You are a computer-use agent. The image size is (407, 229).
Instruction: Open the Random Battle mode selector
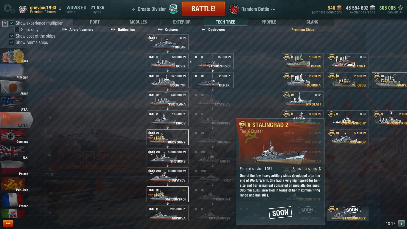click(253, 9)
